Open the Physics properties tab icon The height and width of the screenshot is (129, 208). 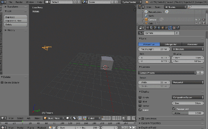point(178,28)
